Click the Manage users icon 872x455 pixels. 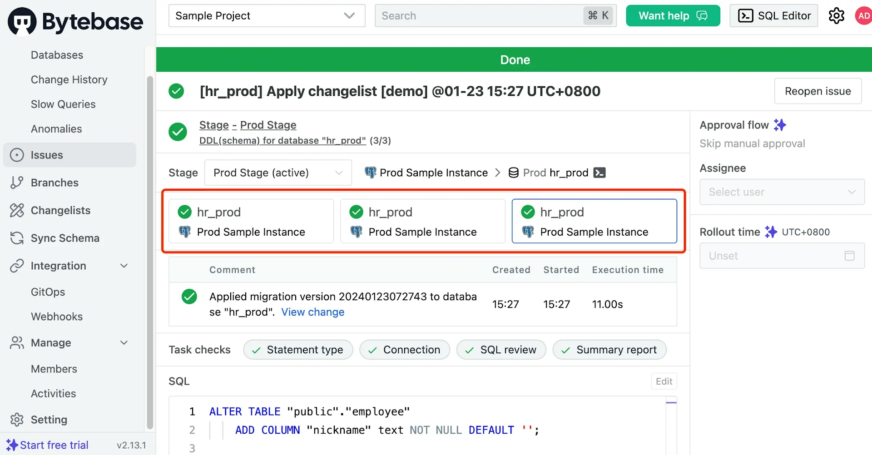coord(17,343)
